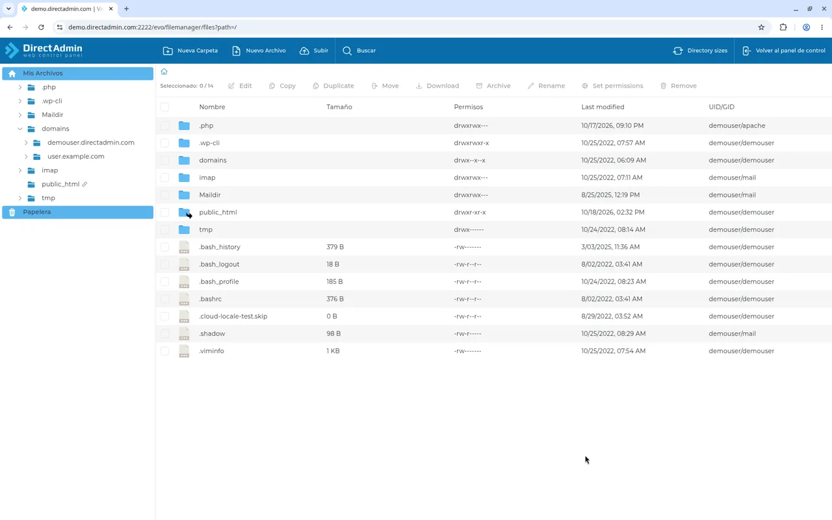
Task: Expand the tmp folder in sidebar tree
Action: click(x=20, y=198)
